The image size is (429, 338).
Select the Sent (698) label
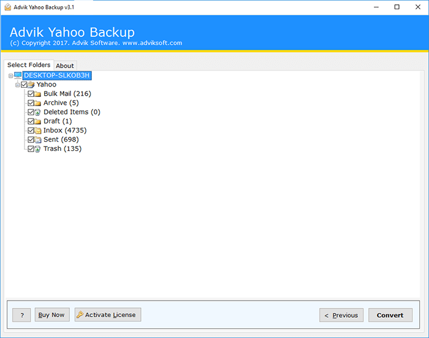[61, 140]
